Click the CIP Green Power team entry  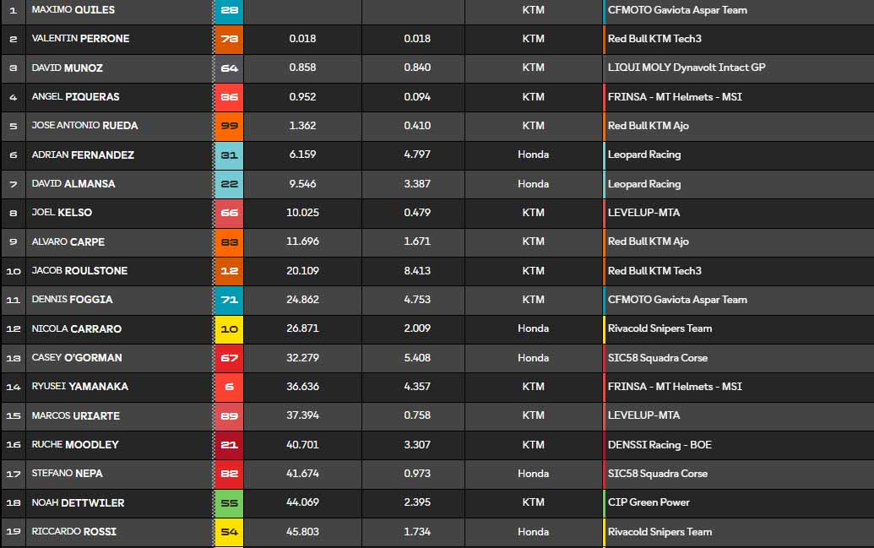point(649,502)
